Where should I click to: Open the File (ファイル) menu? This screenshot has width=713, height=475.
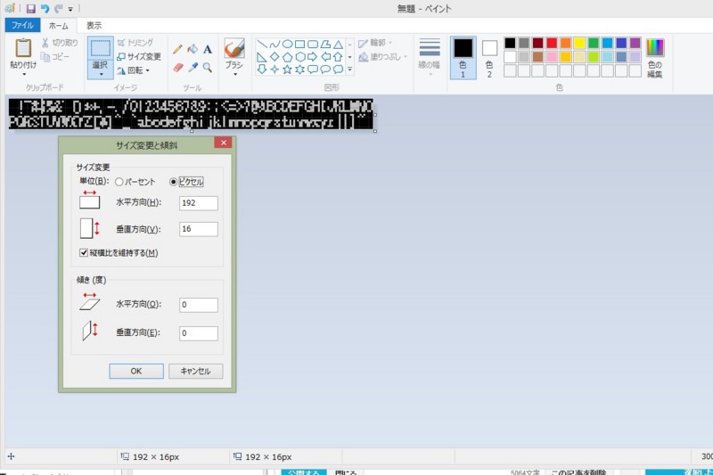point(22,26)
